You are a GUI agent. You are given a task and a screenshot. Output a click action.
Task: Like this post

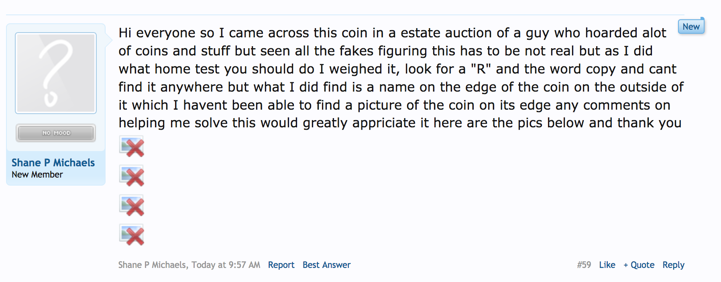[x=607, y=265]
